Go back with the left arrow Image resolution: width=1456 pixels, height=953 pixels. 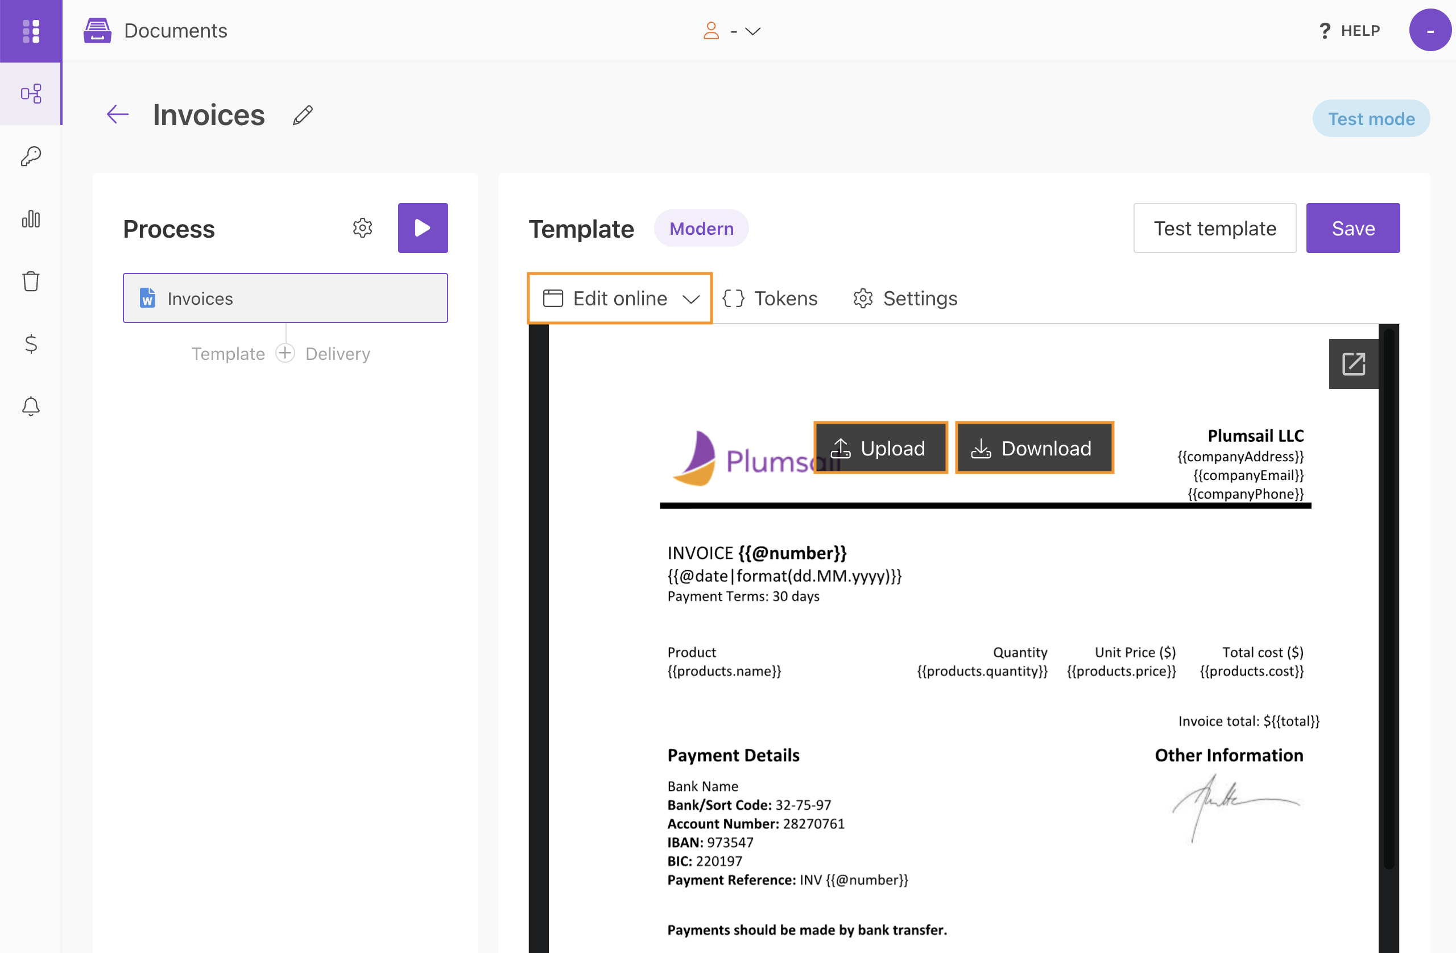pos(118,114)
